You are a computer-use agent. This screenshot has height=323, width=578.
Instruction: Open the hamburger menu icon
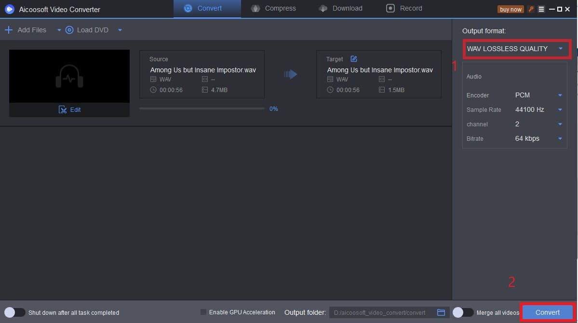pyautogui.click(x=541, y=9)
